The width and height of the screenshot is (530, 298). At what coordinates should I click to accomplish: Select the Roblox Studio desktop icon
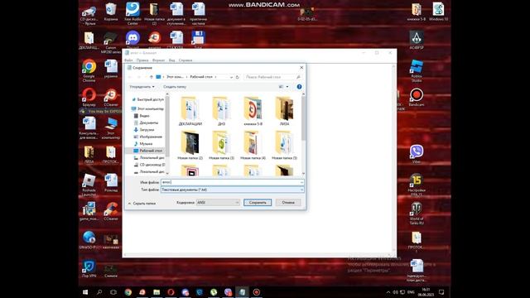tap(417, 71)
